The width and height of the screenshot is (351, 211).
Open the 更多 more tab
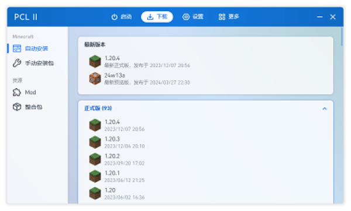pos(229,17)
